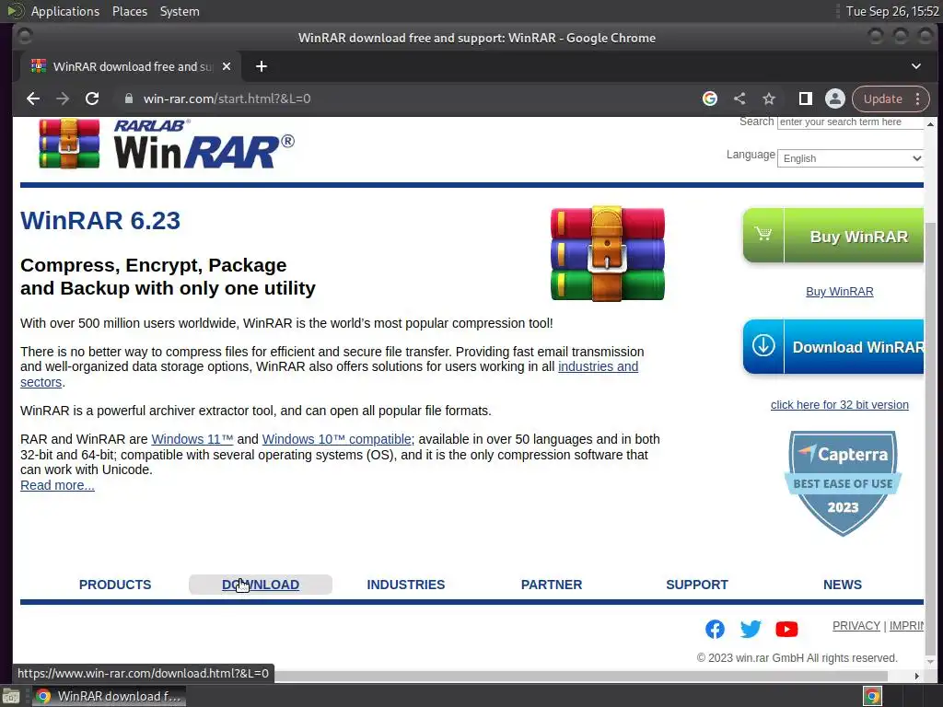Open the DOWNLOAD menu item
Screen dimensions: 943x707
click(x=261, y=585)
